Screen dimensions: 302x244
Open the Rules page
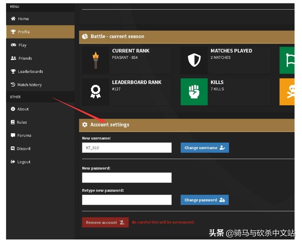[x=41, y=122]
